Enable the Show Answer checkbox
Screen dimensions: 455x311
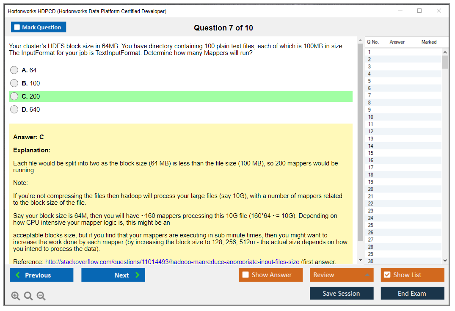coord(246,275)
